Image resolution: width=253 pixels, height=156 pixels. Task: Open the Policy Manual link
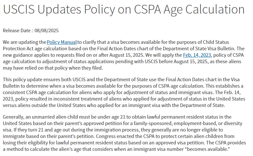(62, 42)
